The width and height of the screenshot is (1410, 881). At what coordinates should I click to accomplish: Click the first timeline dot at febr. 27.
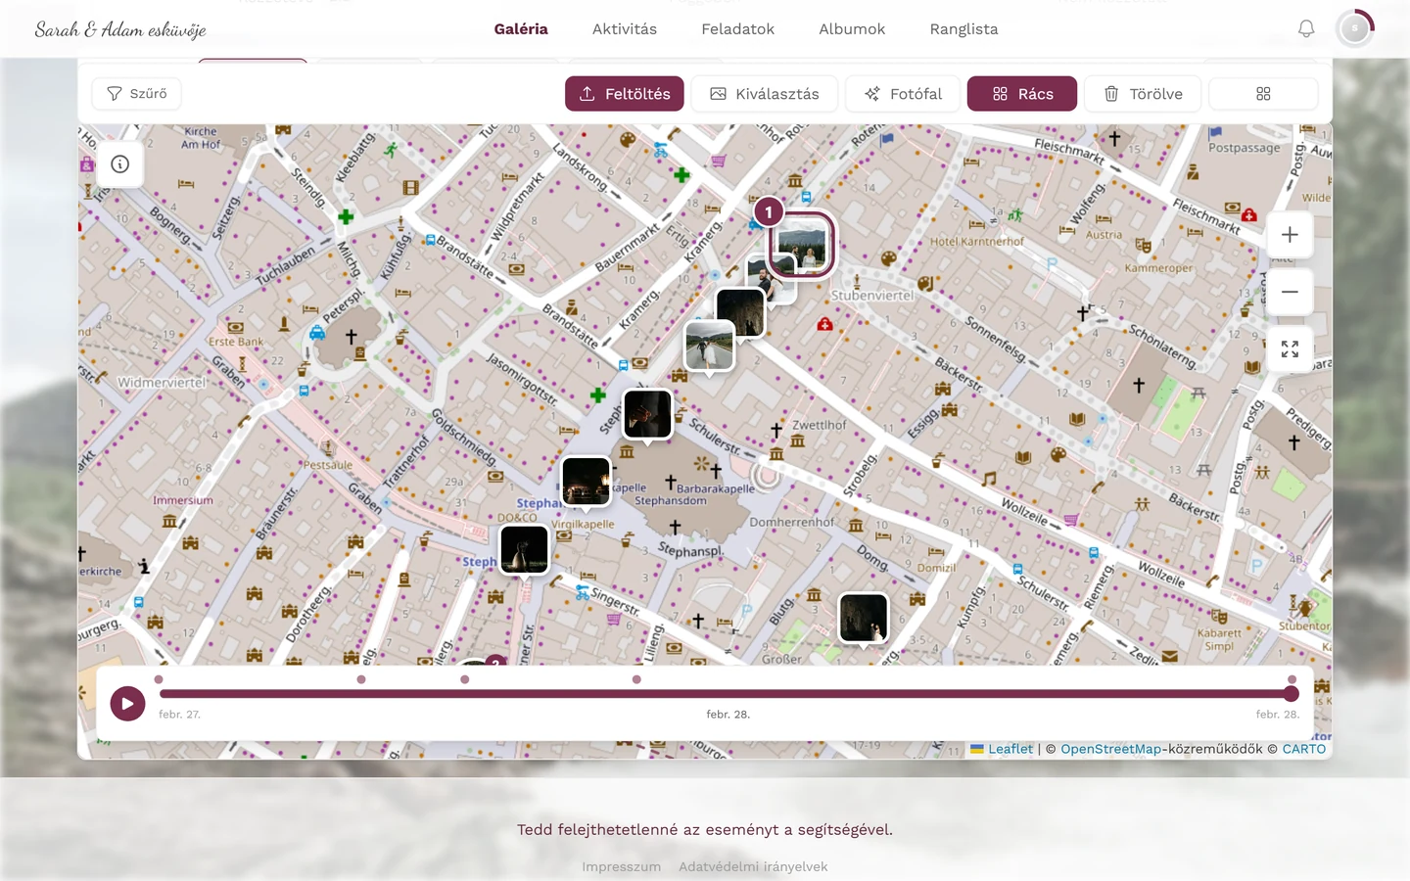[x=159, y=679]
